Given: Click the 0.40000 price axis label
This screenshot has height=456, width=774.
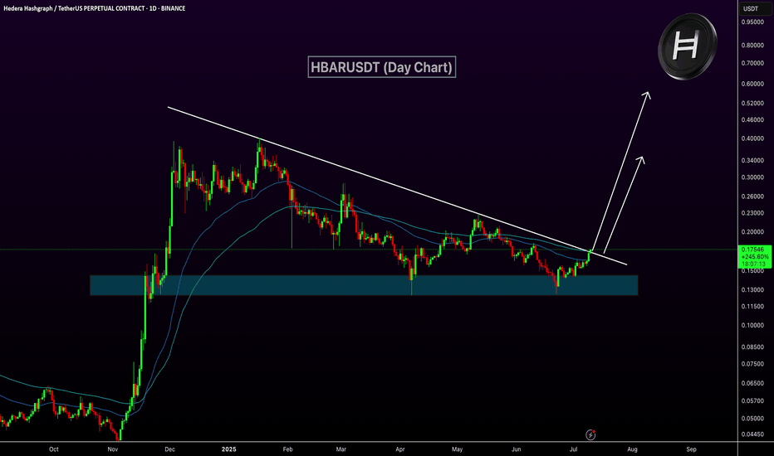Looking at the screenshot, I should [x=752, y=138].
